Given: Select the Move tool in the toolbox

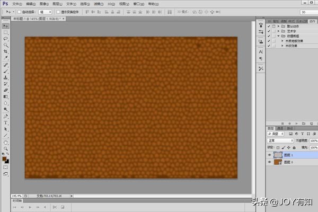Looking at the screenshot, I should click(6, 26).
